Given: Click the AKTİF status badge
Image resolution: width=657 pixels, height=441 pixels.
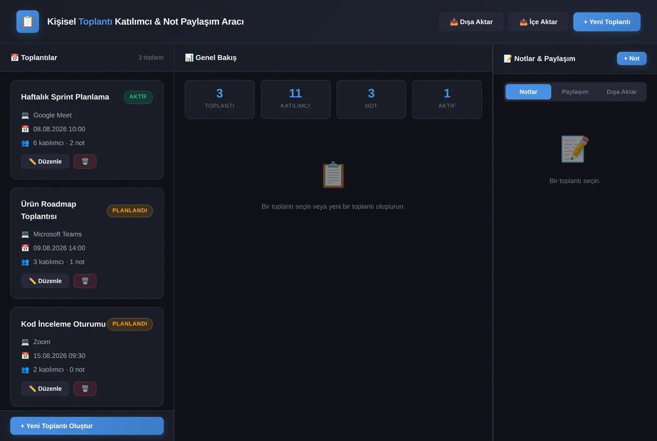Looking at the screenshot, I should 138,97.
